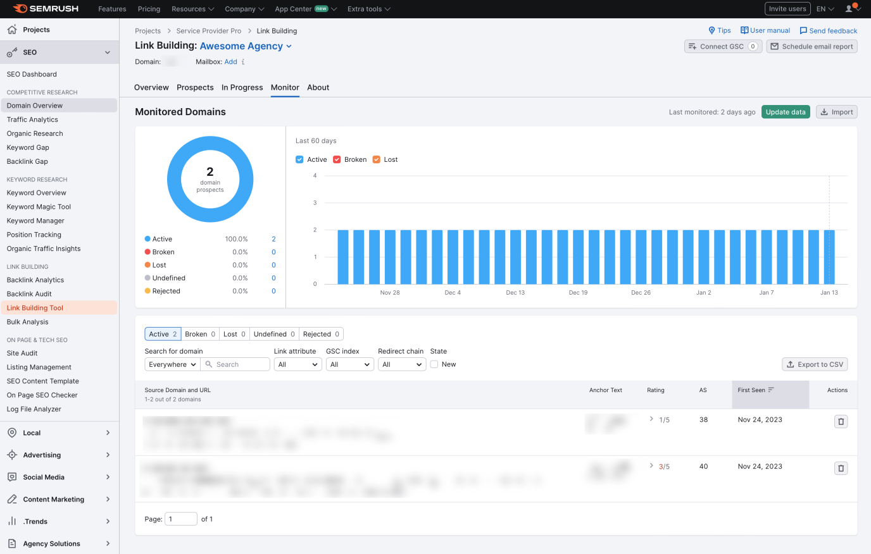The height and width of the screenshot is (554, 871).
Task: Click Schedule email report button
Action: 811,46
